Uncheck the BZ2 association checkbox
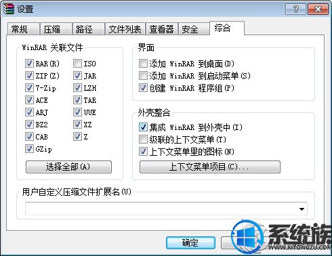The height and width of the screenshot is (256, 332). pyautogui.click(x=29, y=125)
